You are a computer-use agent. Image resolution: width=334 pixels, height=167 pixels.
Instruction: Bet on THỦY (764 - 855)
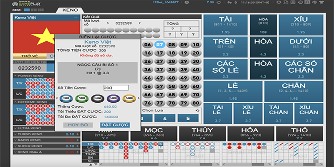pos(202,134)
